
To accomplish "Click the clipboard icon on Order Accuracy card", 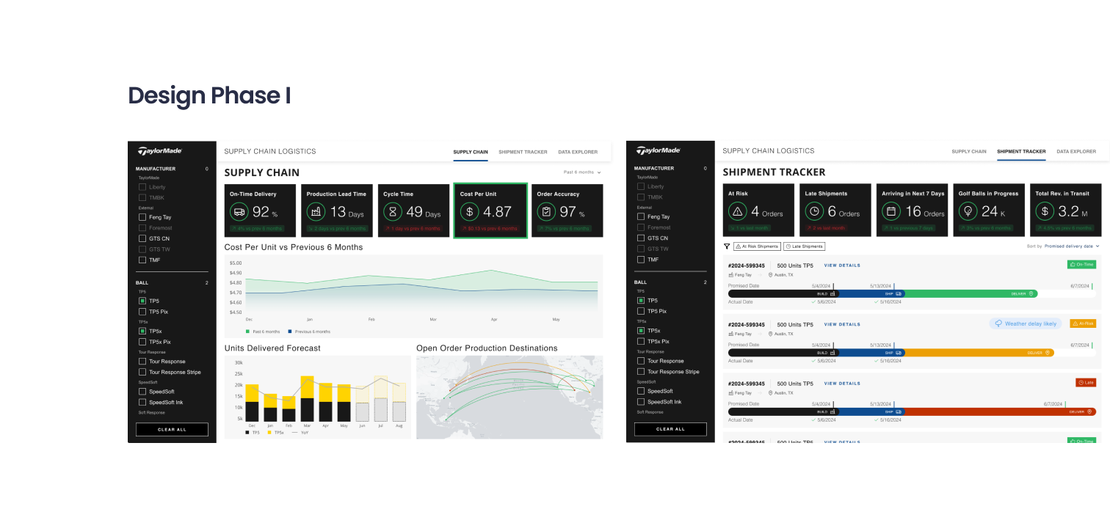I will (546, 212).
